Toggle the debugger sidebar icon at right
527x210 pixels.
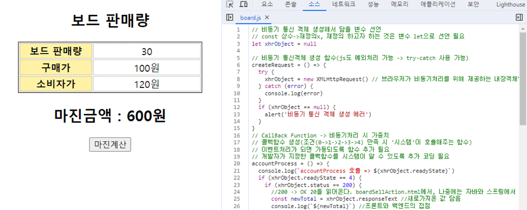tap(519, 17)
